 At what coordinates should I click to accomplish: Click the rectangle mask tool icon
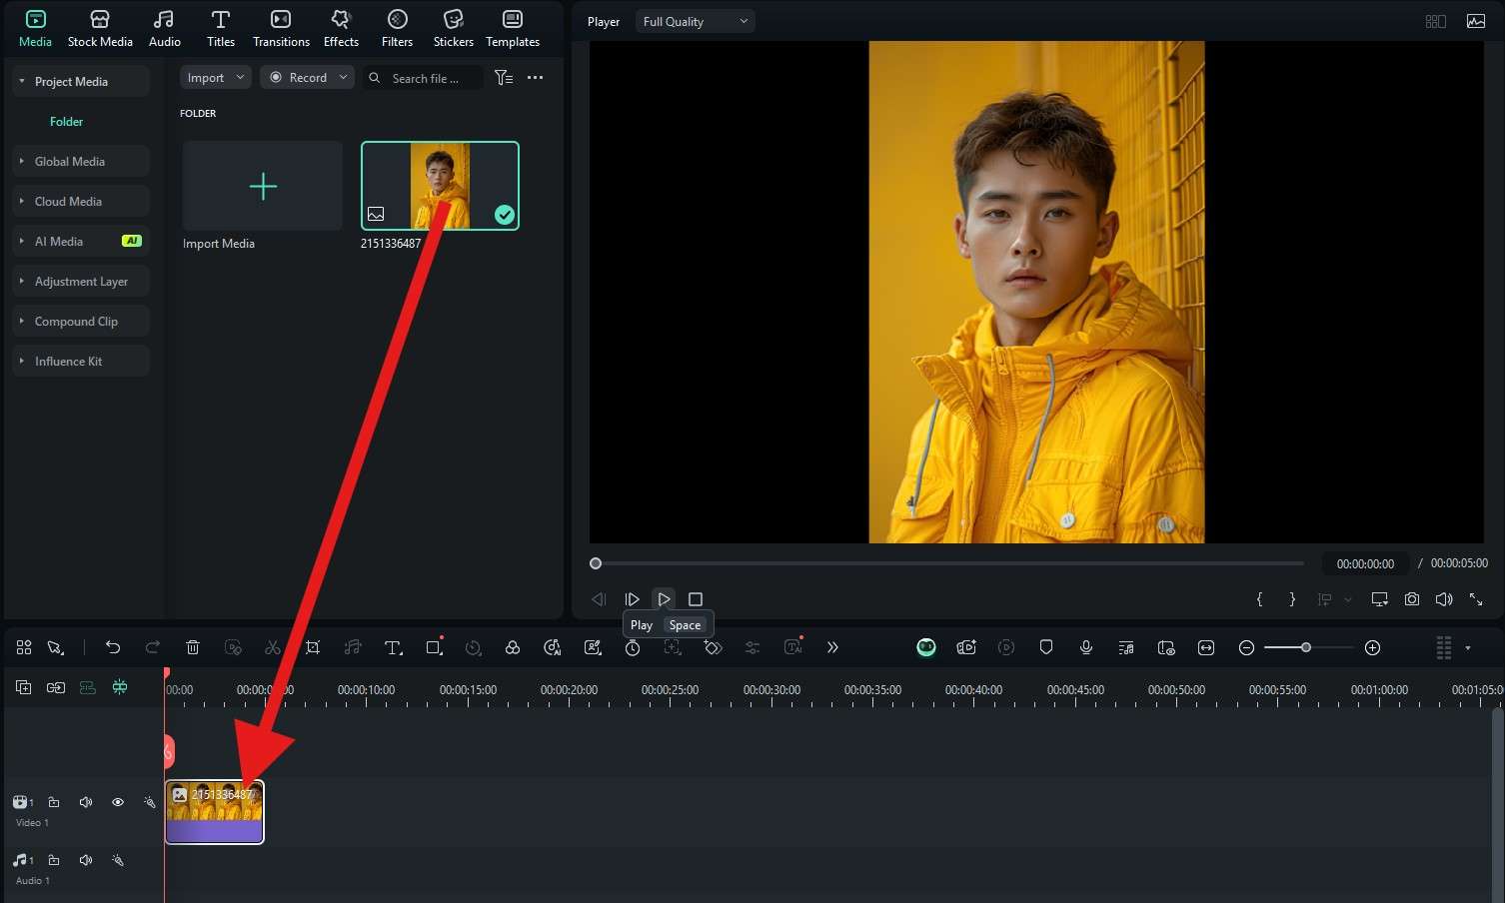(434, 647)
